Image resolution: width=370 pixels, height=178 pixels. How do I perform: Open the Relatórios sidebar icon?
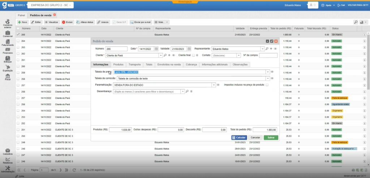click(8, 160)
